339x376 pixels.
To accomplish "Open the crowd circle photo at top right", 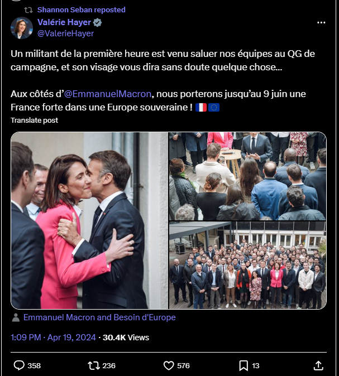I will coord(247,176).
